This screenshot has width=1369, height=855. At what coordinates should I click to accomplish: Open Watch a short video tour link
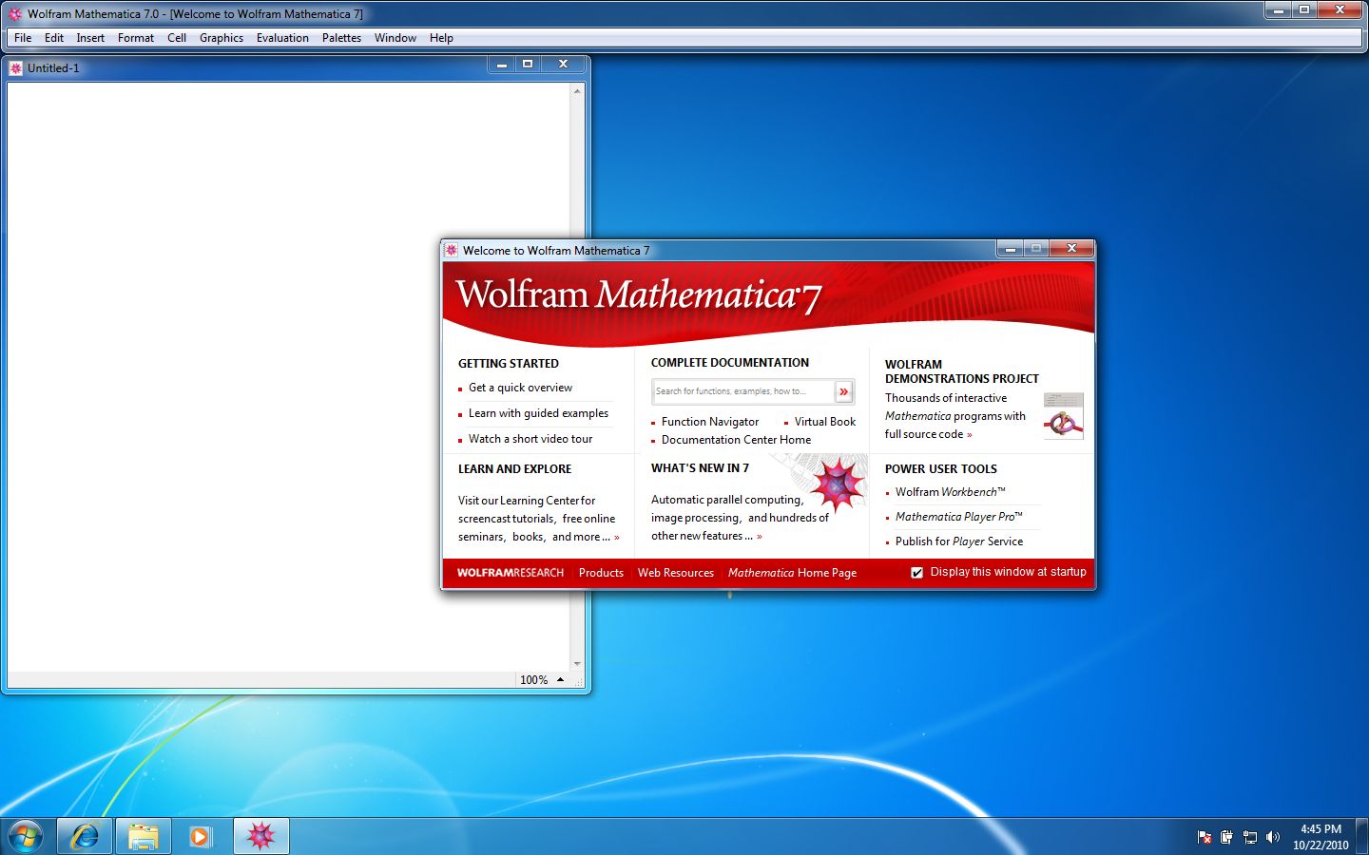tap(530, 439)
